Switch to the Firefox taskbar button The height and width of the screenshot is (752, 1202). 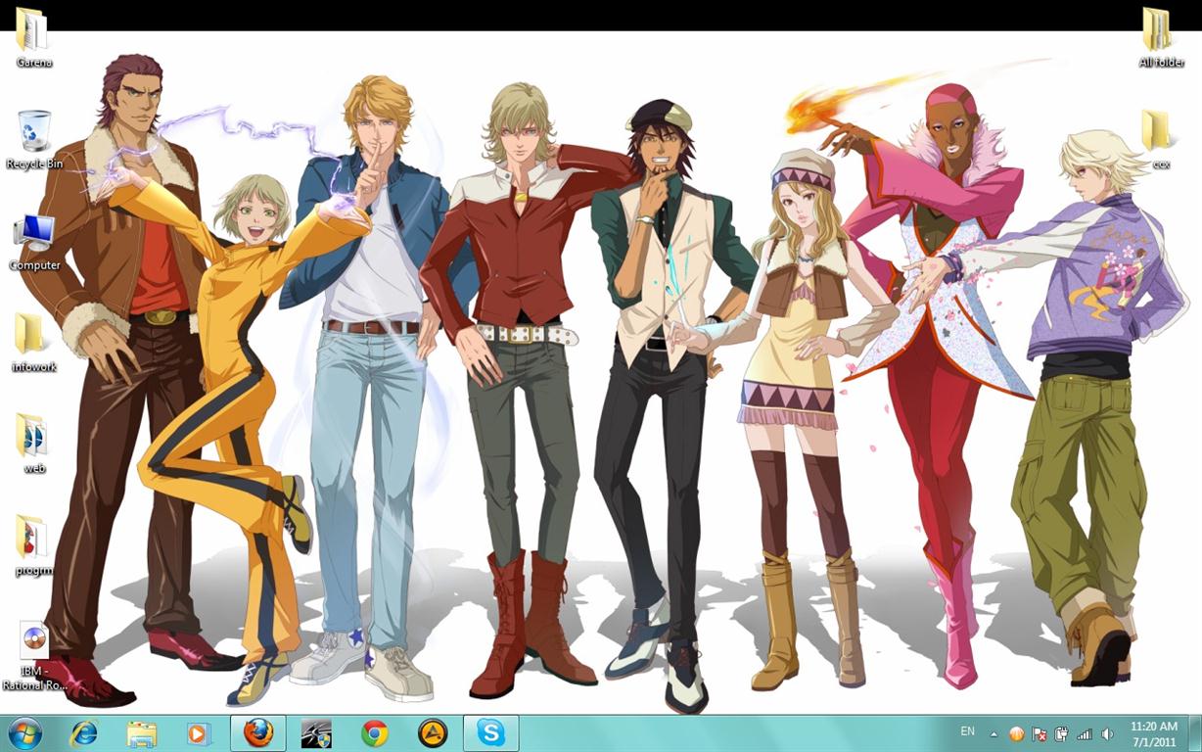(258, 732)
